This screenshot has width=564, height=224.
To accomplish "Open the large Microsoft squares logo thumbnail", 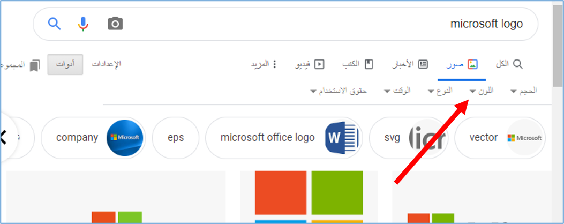I will [x=309, y=196].
